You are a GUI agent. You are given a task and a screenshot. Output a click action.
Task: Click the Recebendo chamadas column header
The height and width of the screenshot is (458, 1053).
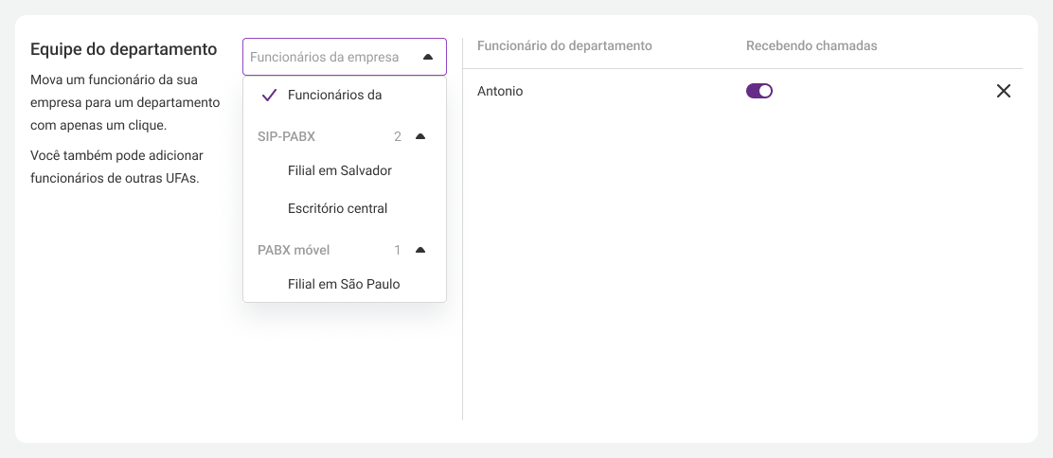[x=812, y=45]
